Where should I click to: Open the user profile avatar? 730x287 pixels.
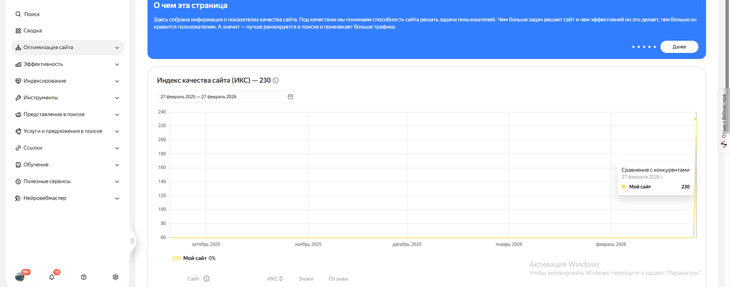click(20, 277)
